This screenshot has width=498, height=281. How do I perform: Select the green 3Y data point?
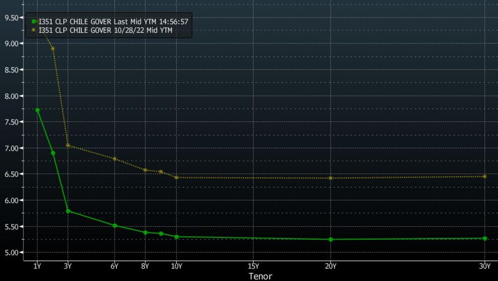click(x=68, y=211)
